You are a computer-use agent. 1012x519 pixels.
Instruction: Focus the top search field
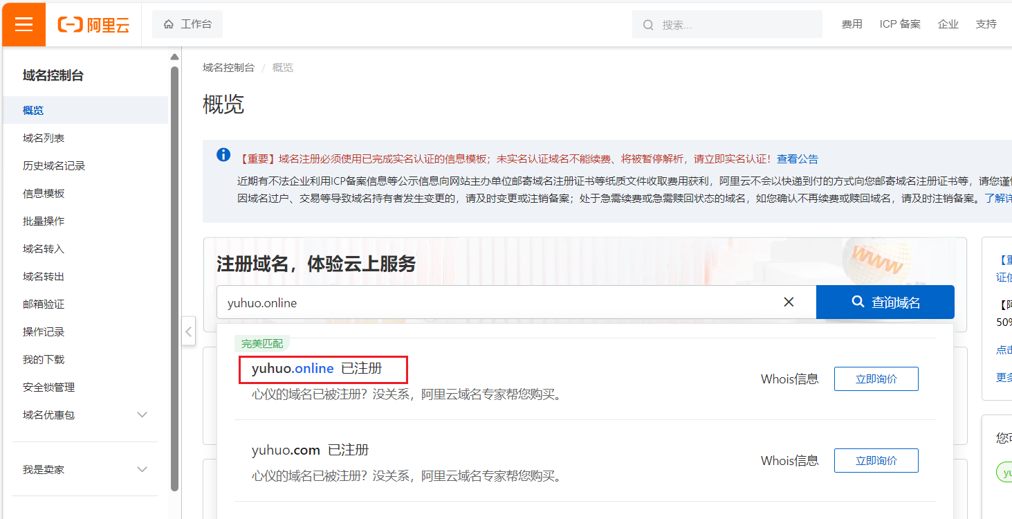(727, 25)
